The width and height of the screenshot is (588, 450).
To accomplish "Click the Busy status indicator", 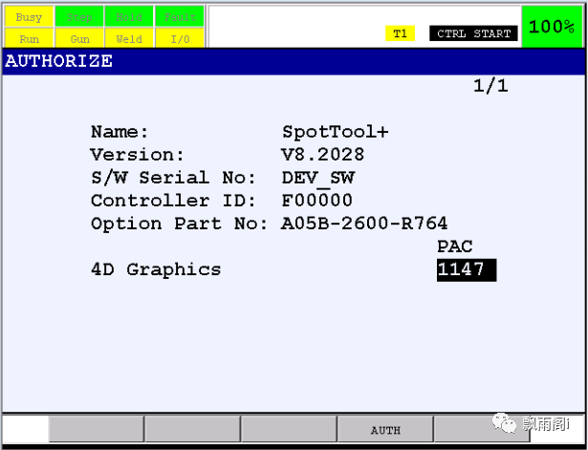I will (29, 17).
